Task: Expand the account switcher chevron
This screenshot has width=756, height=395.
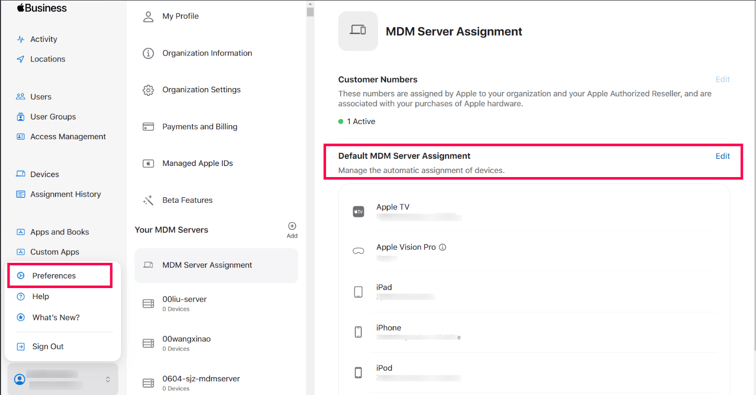Action: coord(107,379)
